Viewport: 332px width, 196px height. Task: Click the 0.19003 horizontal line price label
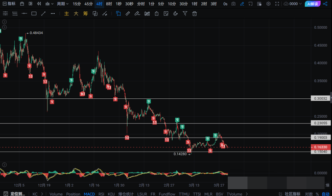tap(321, 137)
